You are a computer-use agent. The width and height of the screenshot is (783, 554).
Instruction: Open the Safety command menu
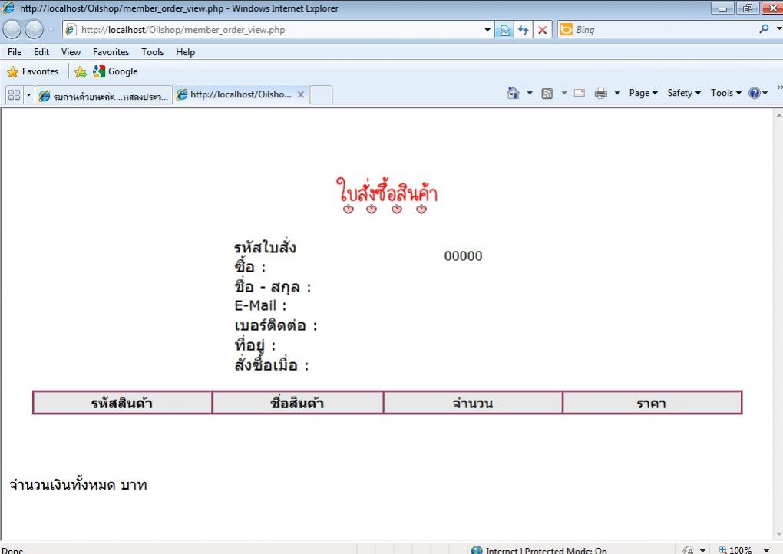[x=684, y=93]
